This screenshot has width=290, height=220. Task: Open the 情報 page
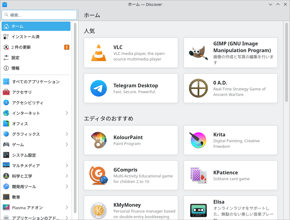pos(36,68)
